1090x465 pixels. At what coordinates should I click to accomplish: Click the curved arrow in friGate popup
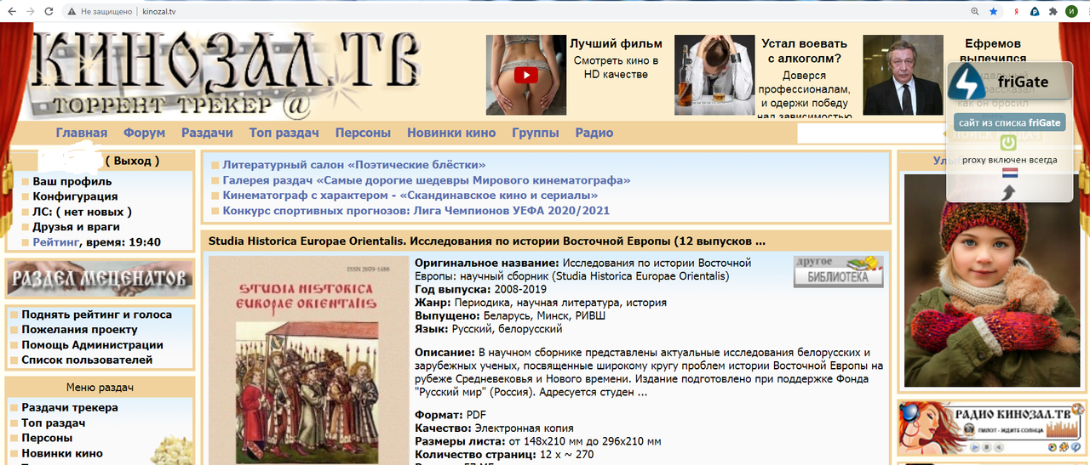(1010, 192)
